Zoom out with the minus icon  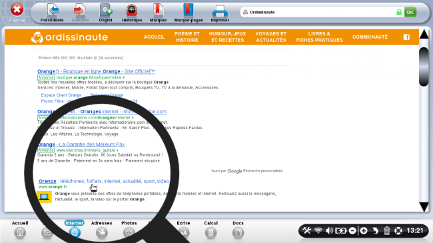(x=352, y=230)
